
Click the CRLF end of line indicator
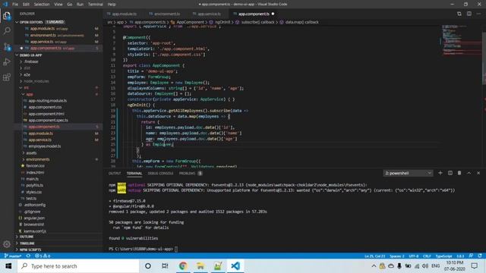point(427,256)
